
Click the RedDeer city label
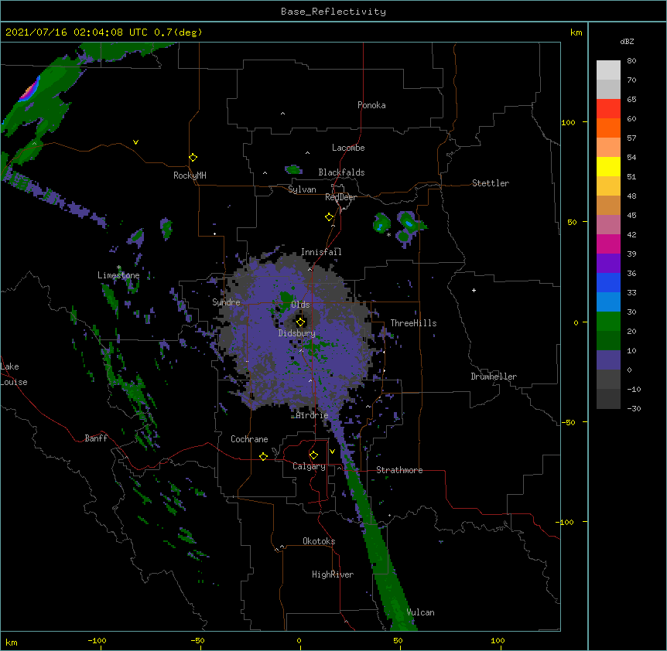[x=340, y=197]
